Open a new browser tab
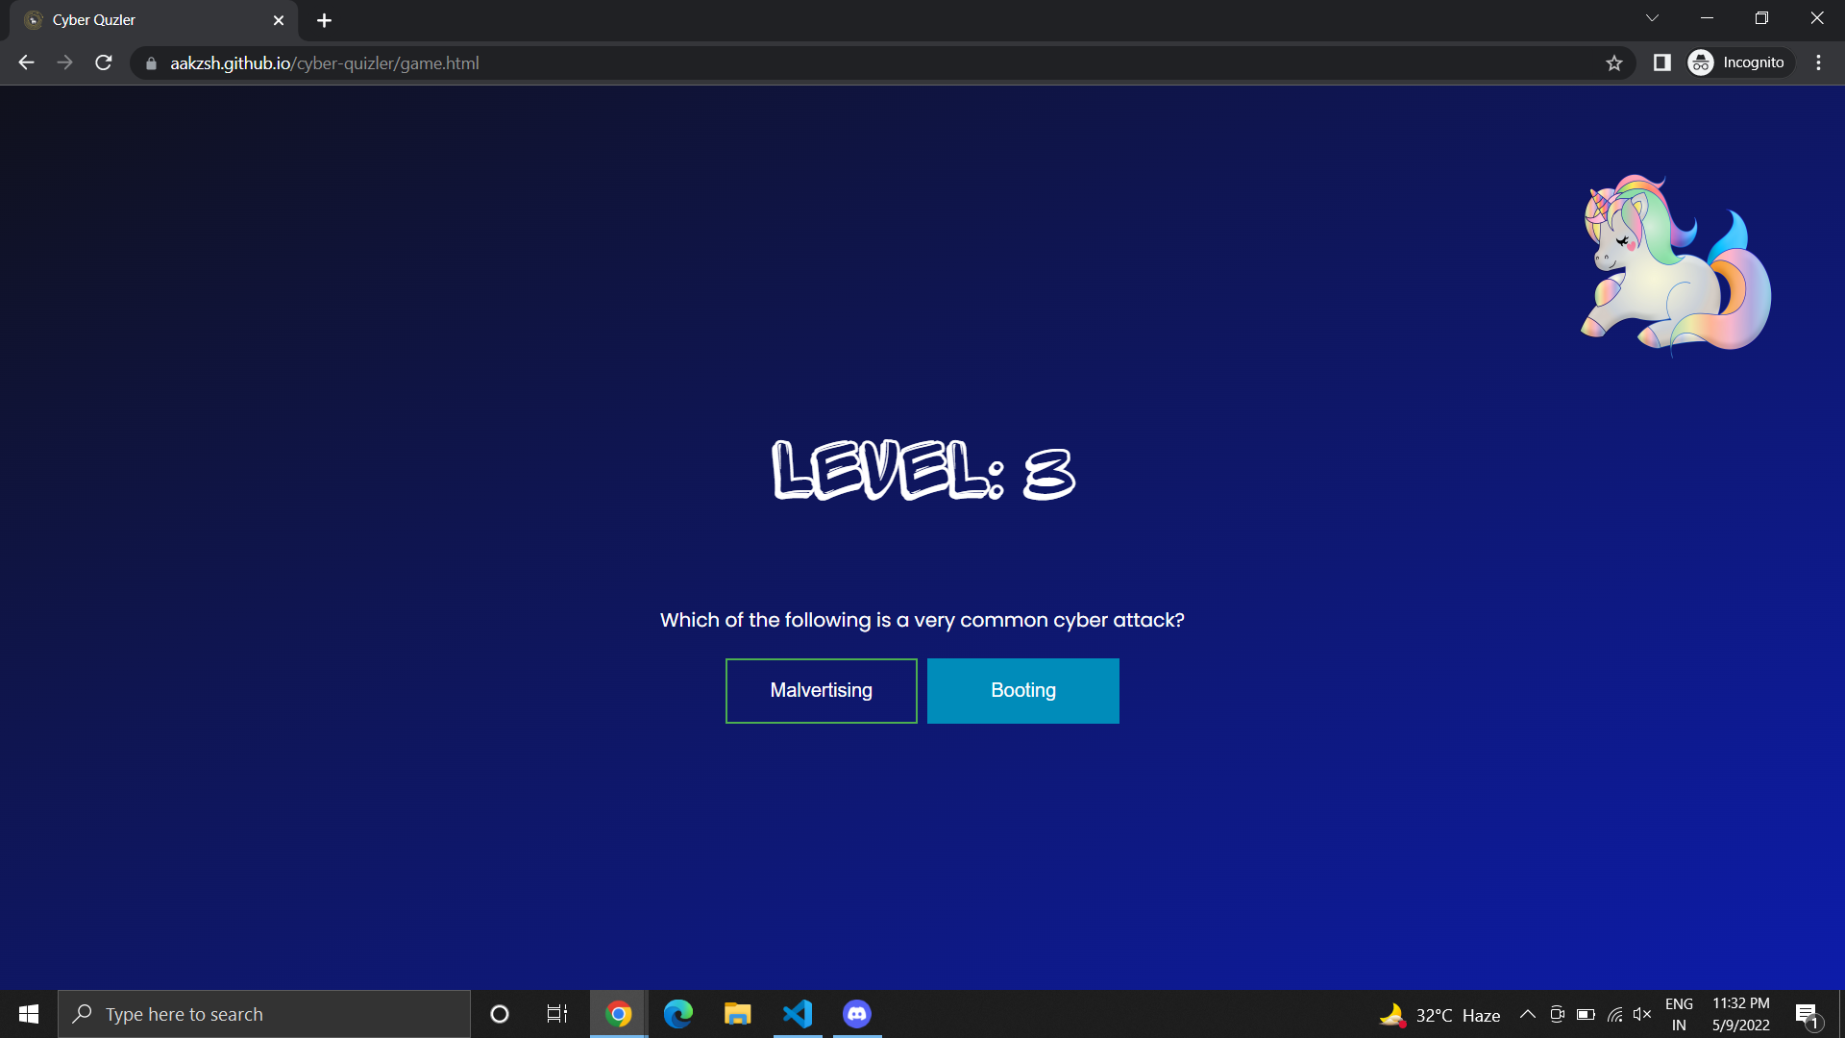Viewport: 1845px width, 1038px height. 324,20
